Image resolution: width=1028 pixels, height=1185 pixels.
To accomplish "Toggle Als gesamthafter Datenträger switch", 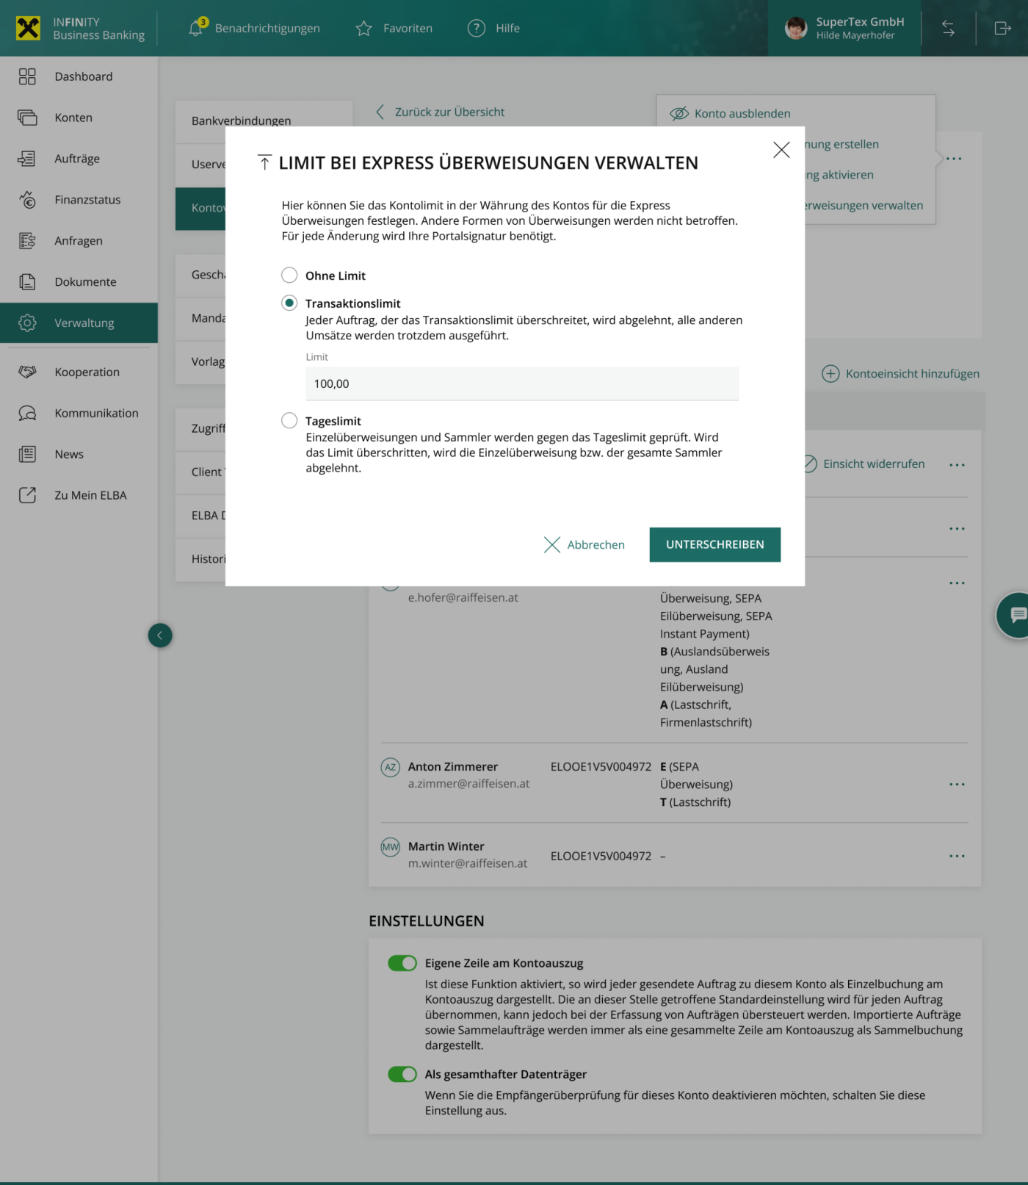I will [402, 1074].
